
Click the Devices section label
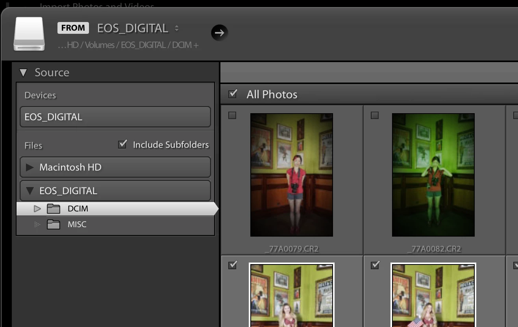[40, 95]
